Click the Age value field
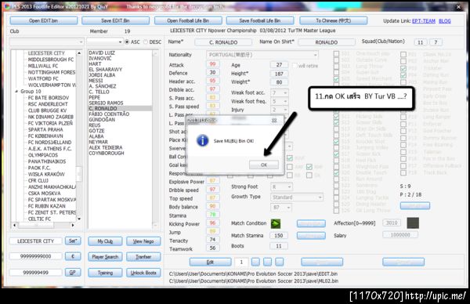The image size is (470, 304). point(279,65)
